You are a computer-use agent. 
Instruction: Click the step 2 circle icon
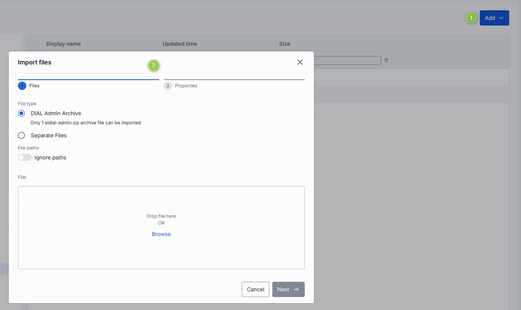[x=168, y=86]
